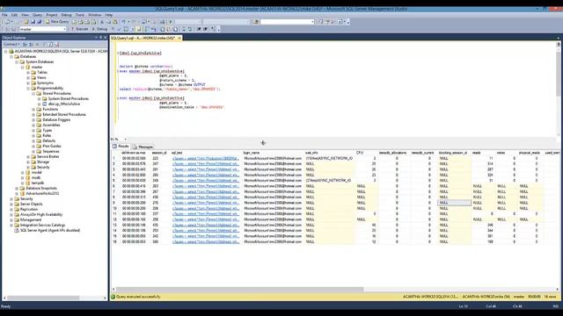The width and height of the screenshot is (563, 316).
Task: Select Integration Services Catalogs node
Action: [x=42, y=225]
